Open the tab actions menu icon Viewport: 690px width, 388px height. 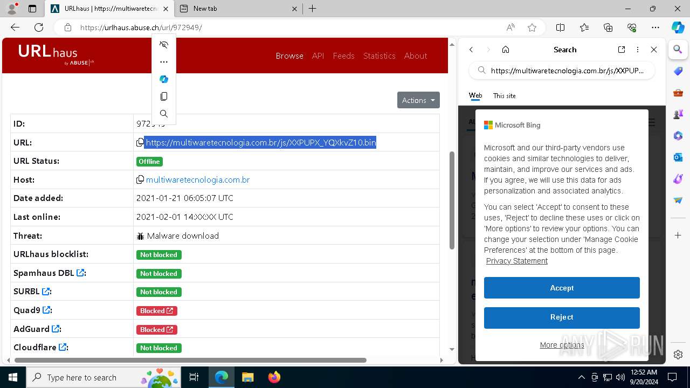click(32, 9)
